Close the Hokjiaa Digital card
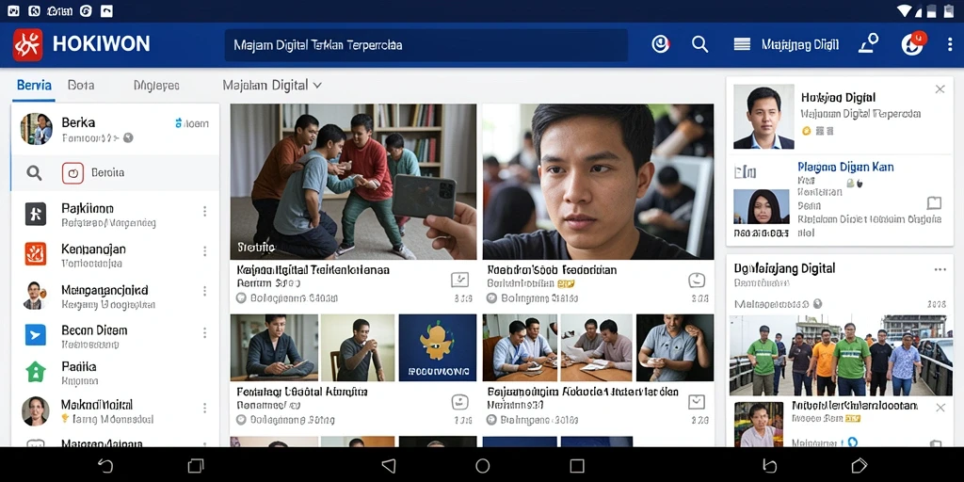Screen dimensions: 964x482 [x=940, y=89]
